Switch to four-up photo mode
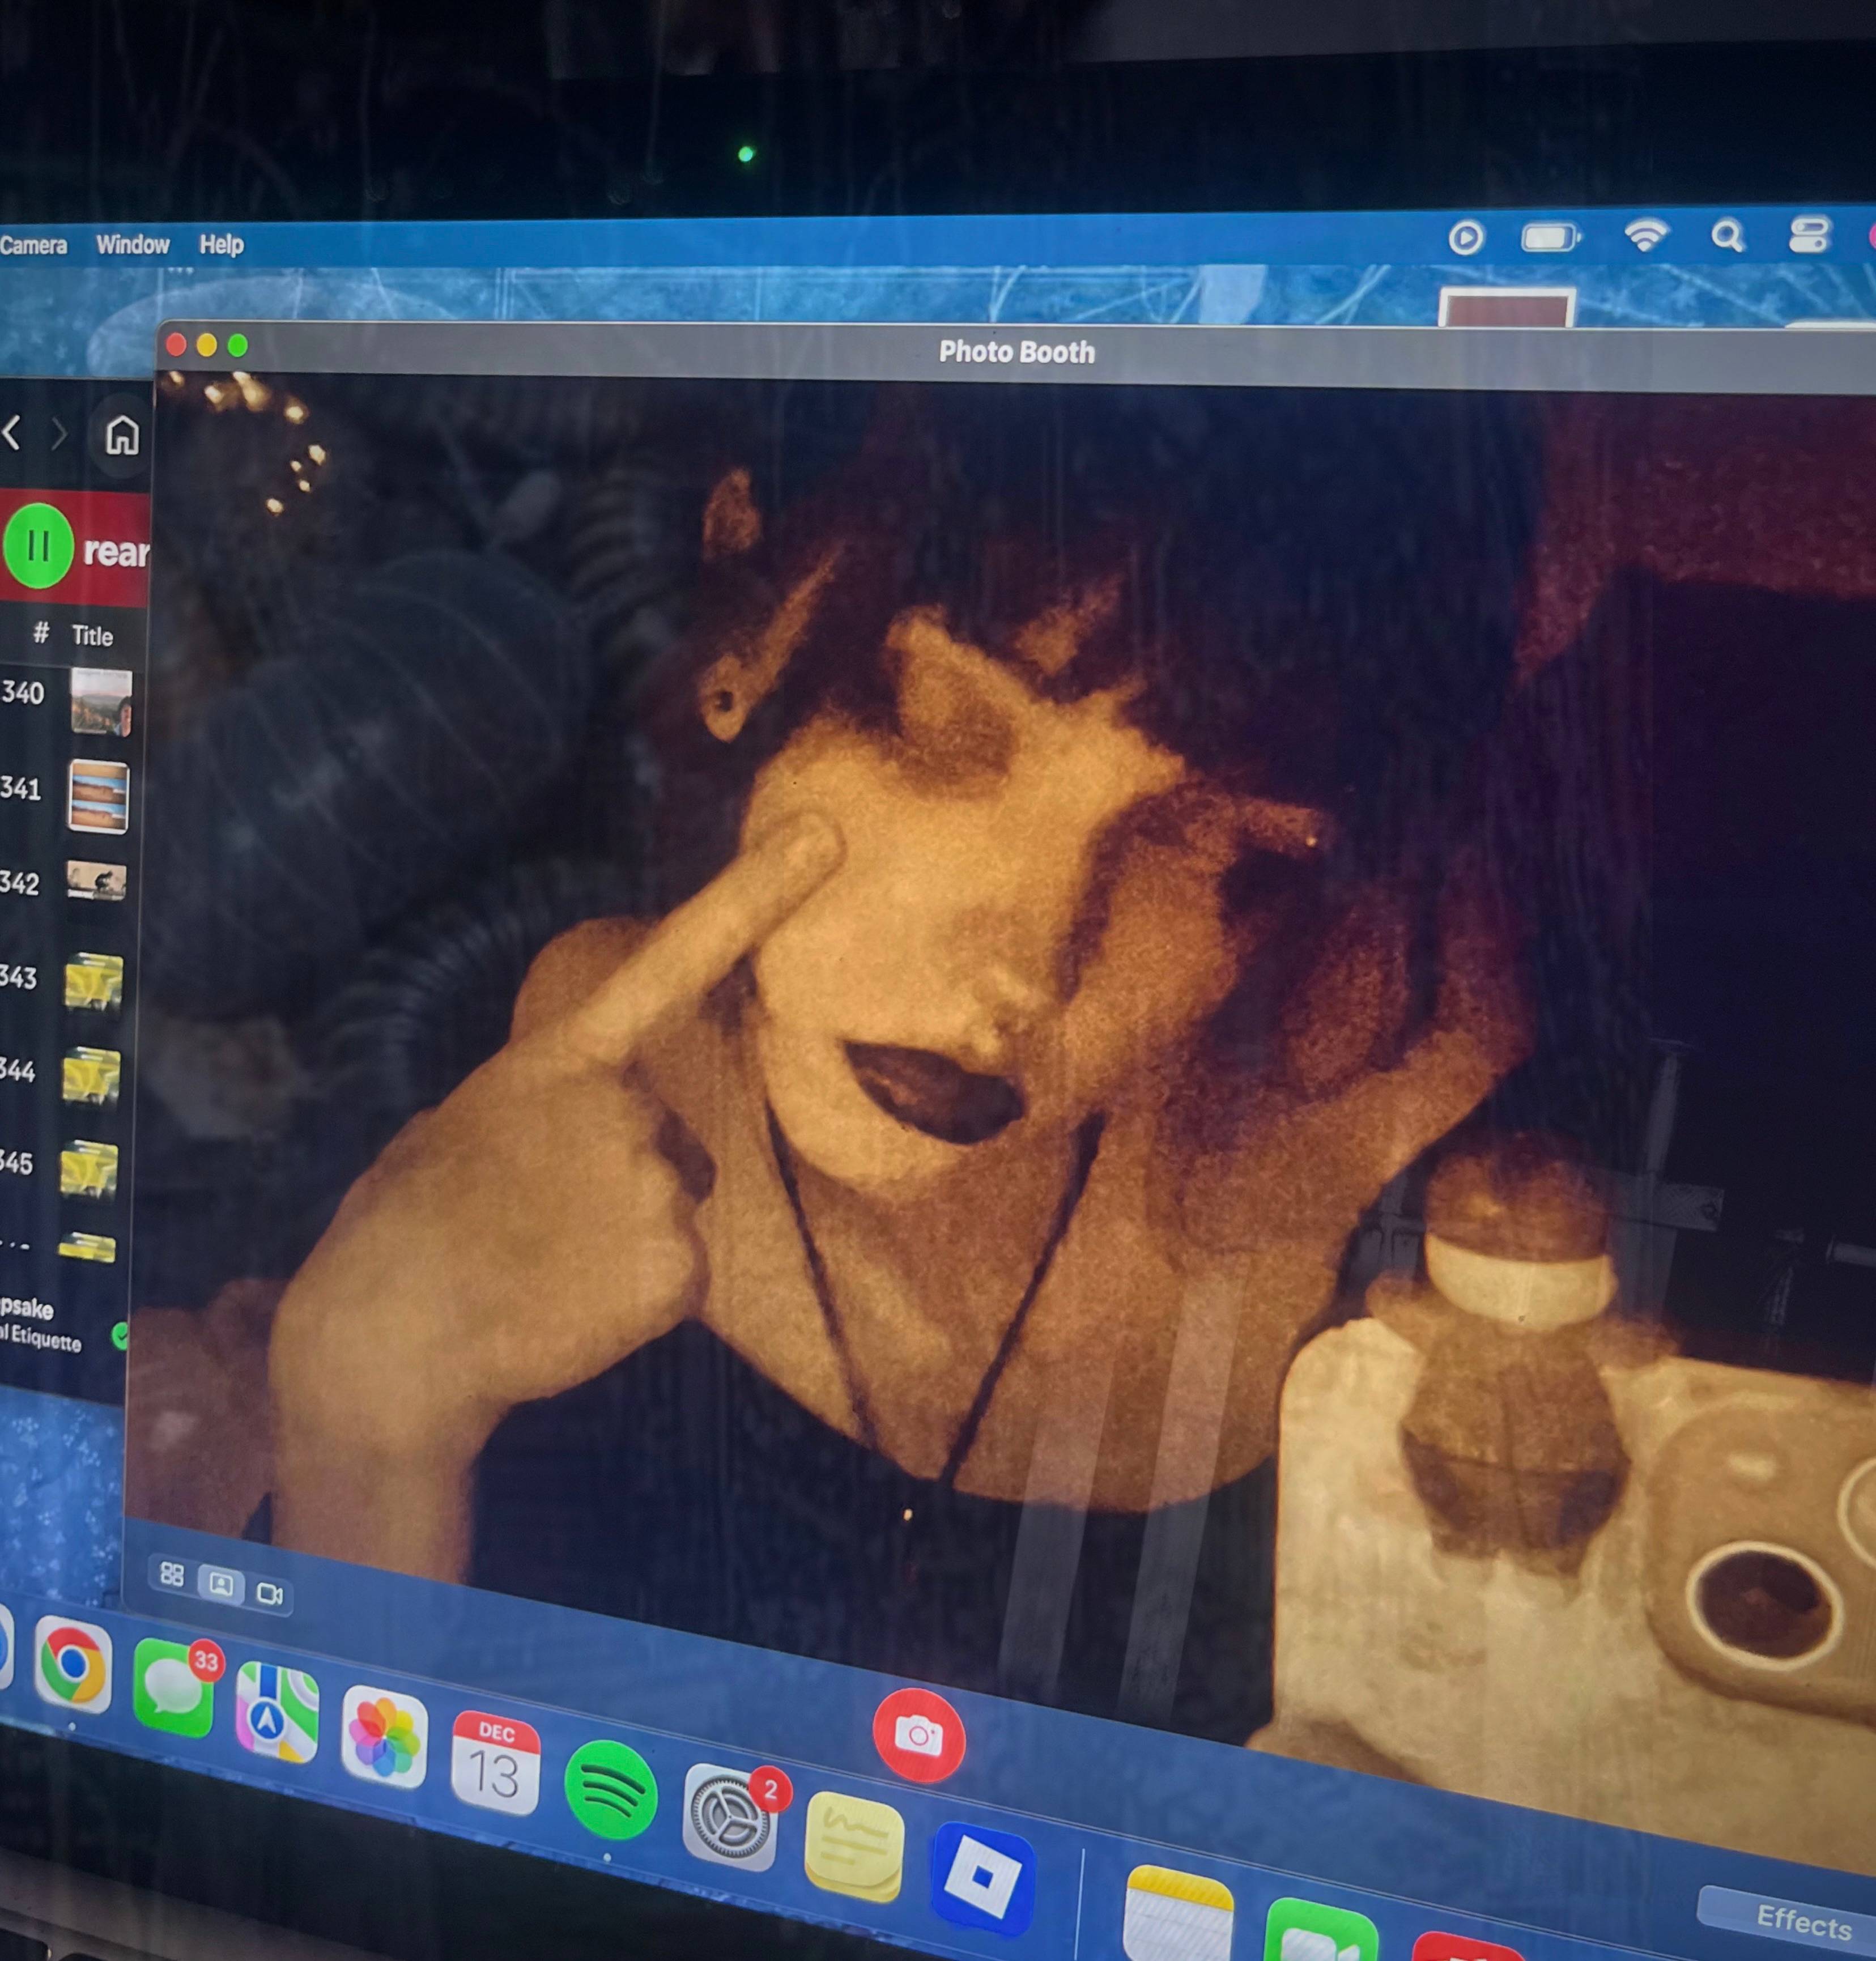 point(172,1575)
